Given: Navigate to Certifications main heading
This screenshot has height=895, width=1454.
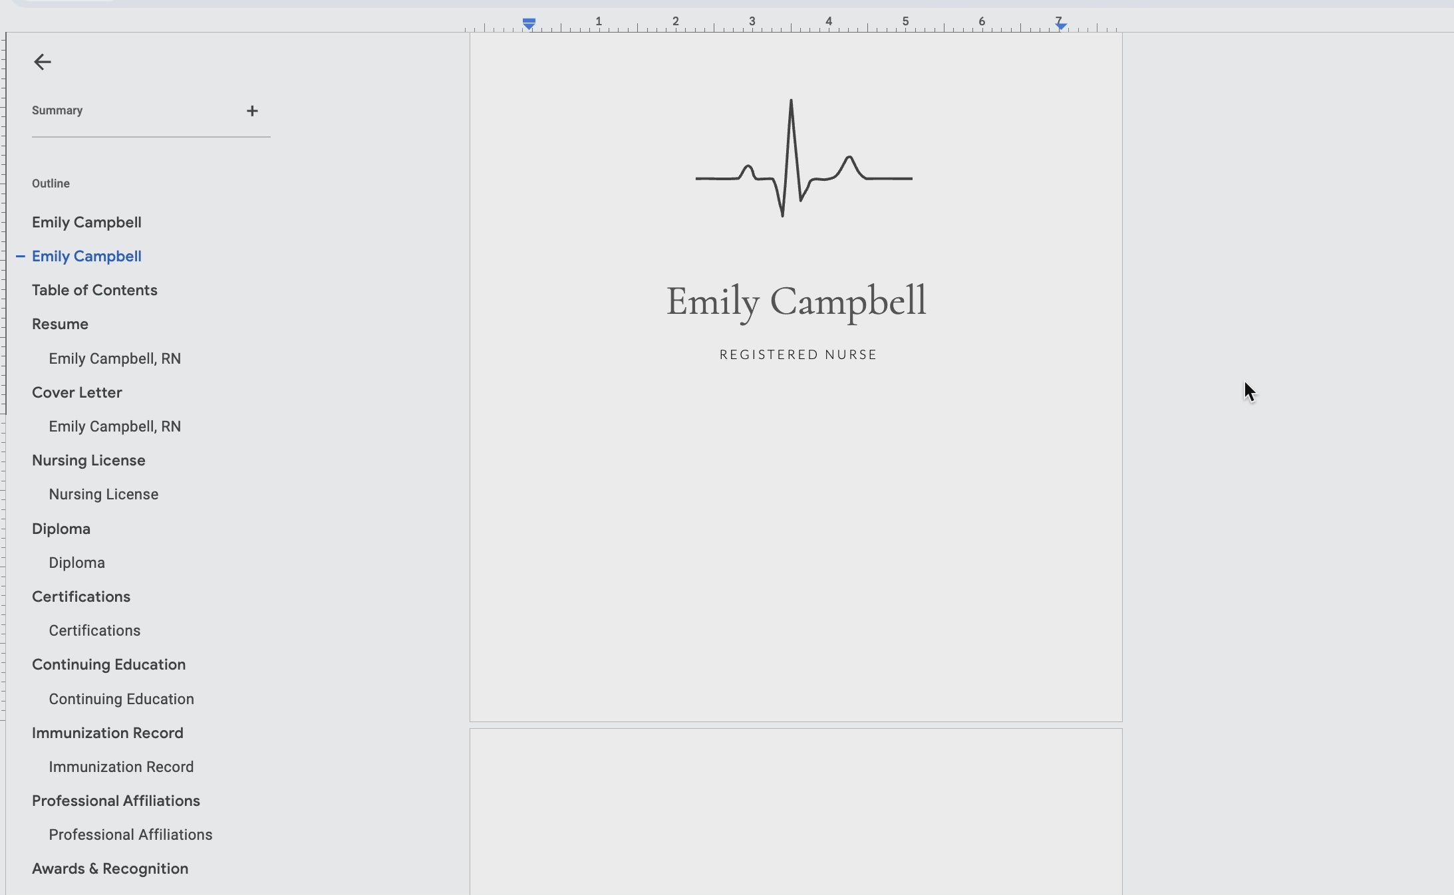Looking at the screenshot, I should [81, 596].
